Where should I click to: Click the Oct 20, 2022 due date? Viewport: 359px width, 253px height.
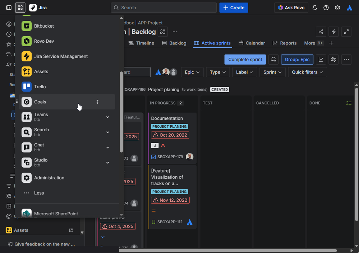pos(170,135)
